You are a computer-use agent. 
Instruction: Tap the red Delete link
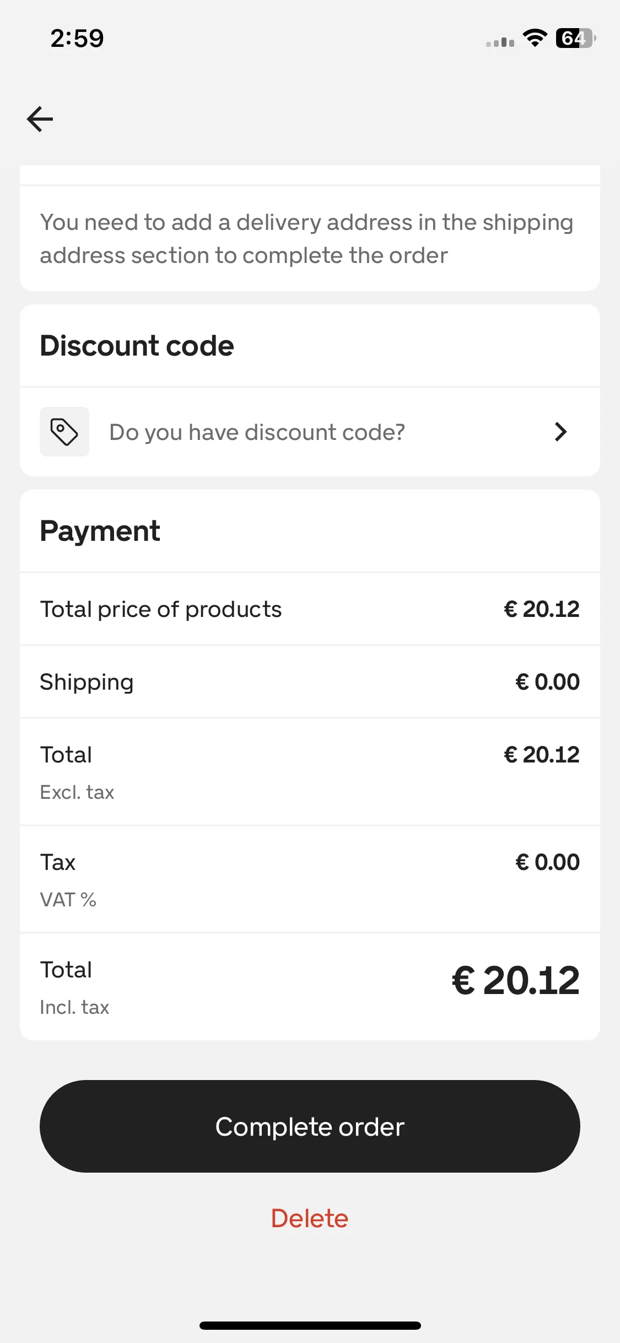click(310, 1218)
